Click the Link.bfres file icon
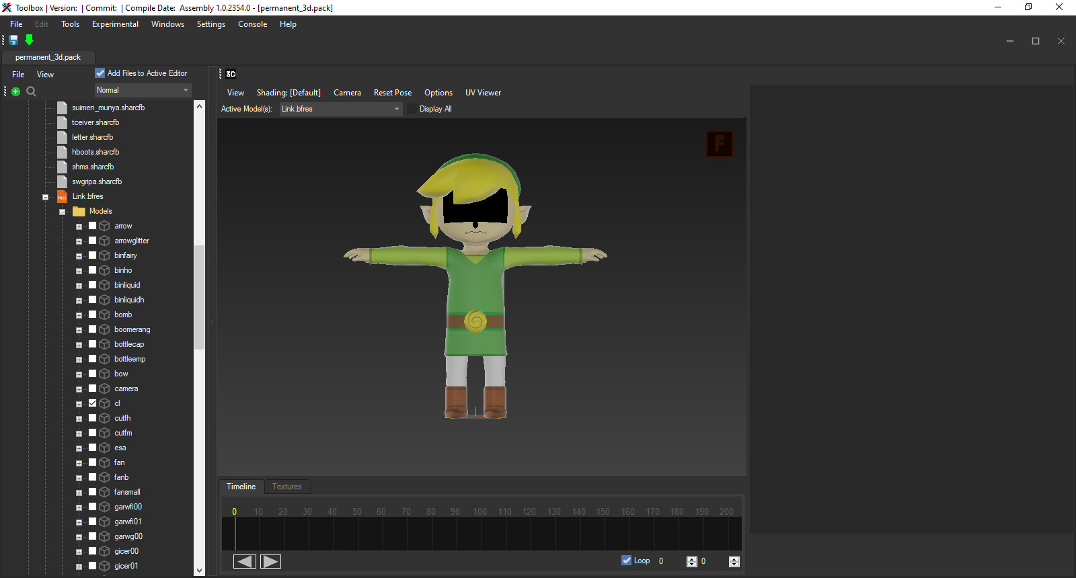Image resolution: width=1076 pixels, height=578 pixels. coord(62,196)
